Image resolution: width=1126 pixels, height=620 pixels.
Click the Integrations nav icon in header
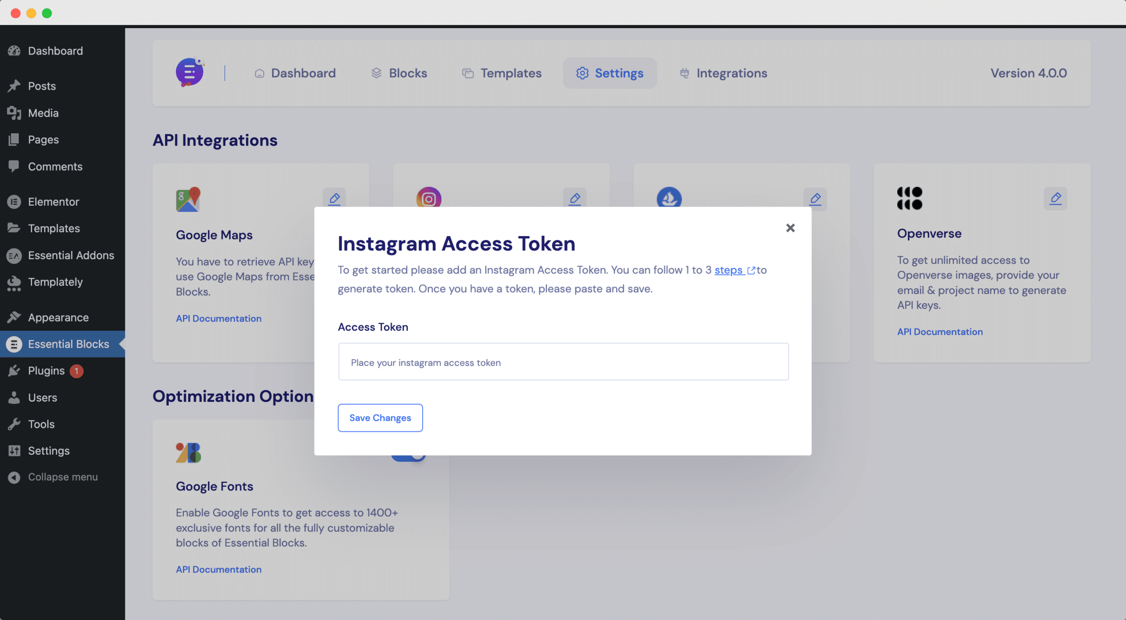click(684, 73)
